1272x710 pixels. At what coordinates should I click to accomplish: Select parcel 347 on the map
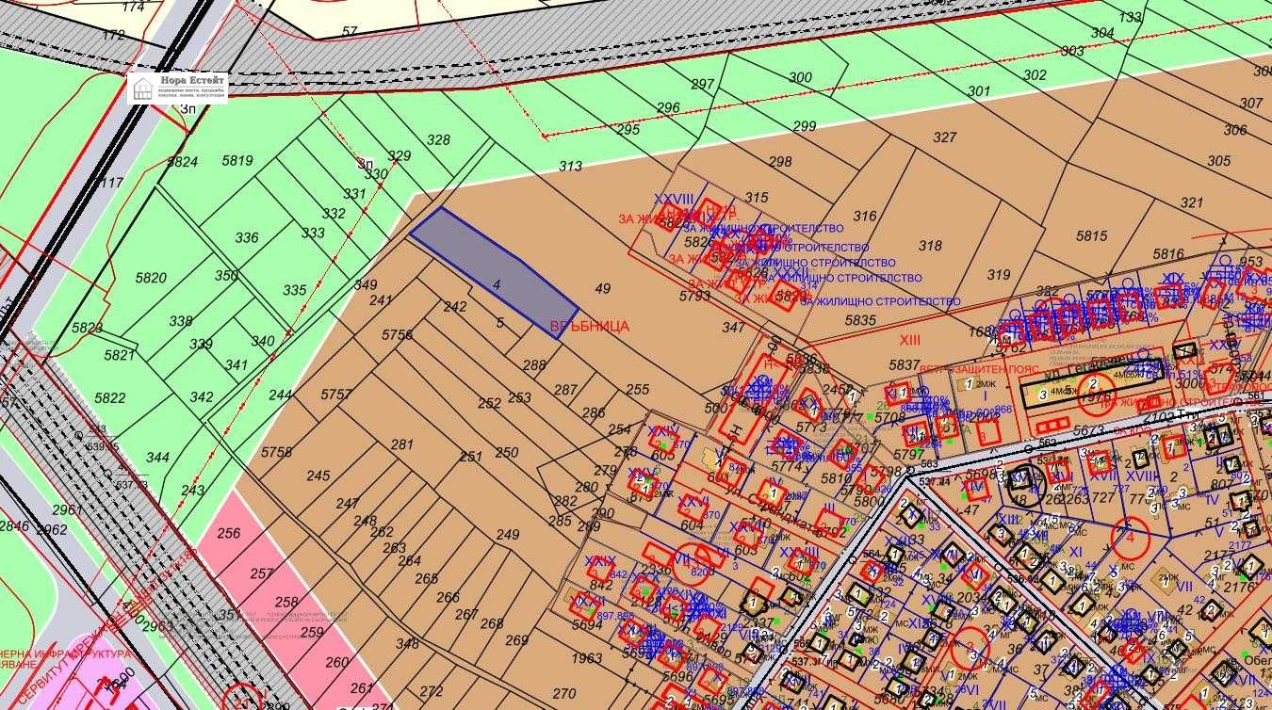733,328
